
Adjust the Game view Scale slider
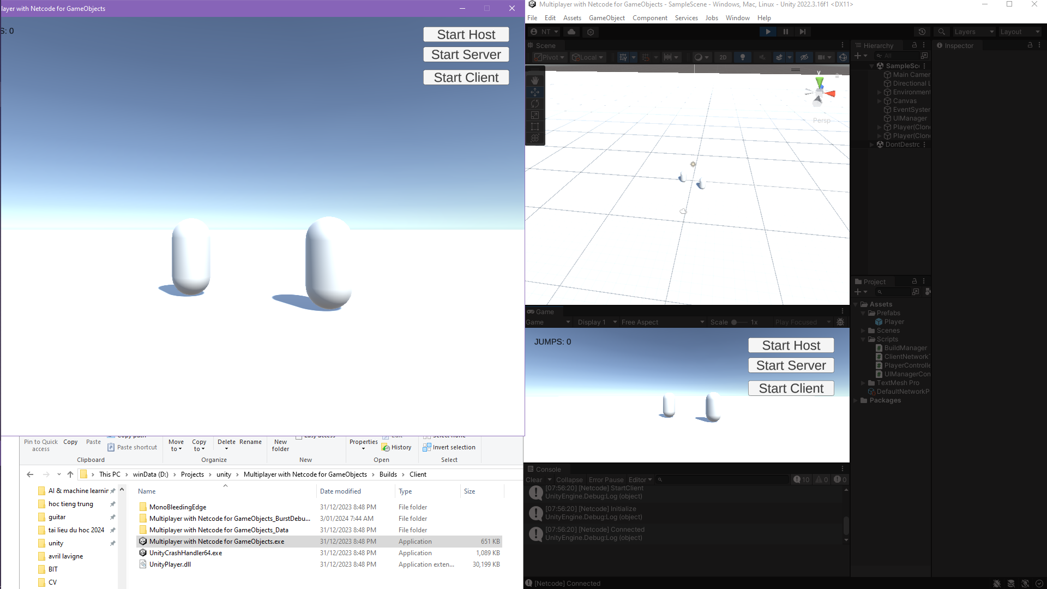click(x=735, y=322)
